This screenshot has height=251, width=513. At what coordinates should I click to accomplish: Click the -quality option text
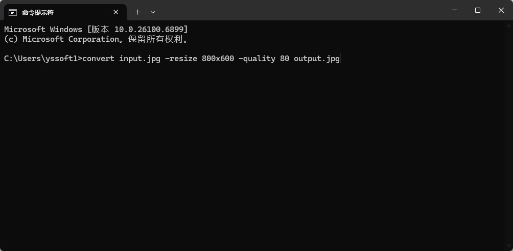pyautogui.click(x=257, y=59)
